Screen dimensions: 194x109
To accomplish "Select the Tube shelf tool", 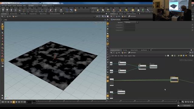I will click(12, 11).
